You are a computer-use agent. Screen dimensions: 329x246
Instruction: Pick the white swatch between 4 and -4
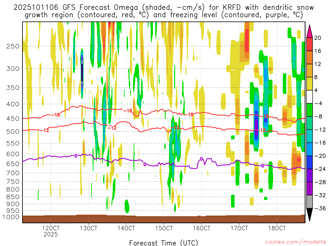pyautogui.click(x=309, y=97)
